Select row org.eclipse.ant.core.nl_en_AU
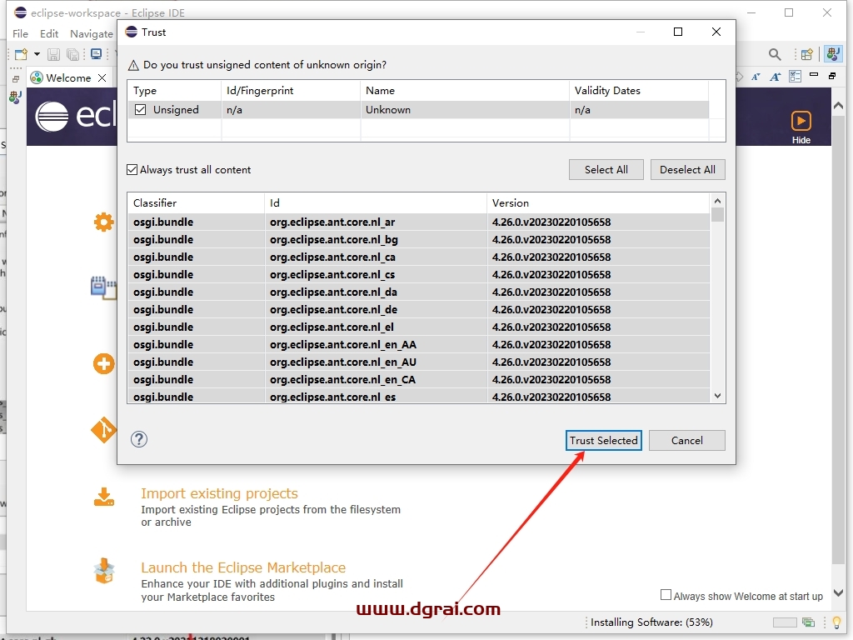The height and width of the screenshot is (640, 853). [x=419, y=362]
